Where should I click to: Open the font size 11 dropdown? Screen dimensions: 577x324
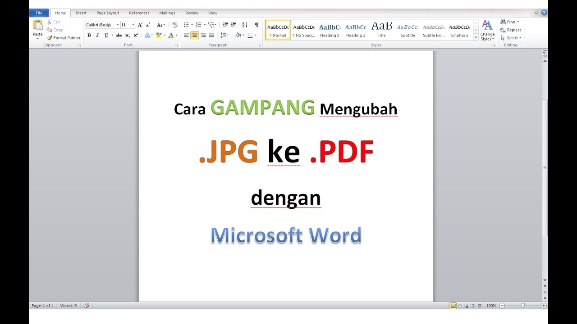click(133, 25)
